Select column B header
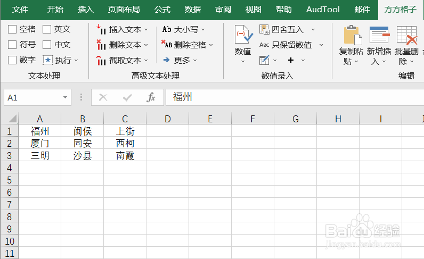This screenshot has width=424, height=259. (x=83, y=119)
